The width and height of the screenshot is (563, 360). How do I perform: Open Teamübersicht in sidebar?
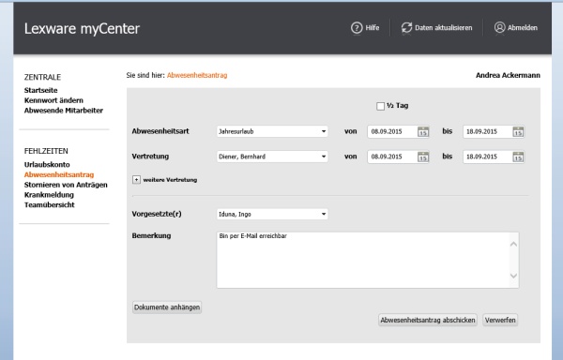[49, 204]
